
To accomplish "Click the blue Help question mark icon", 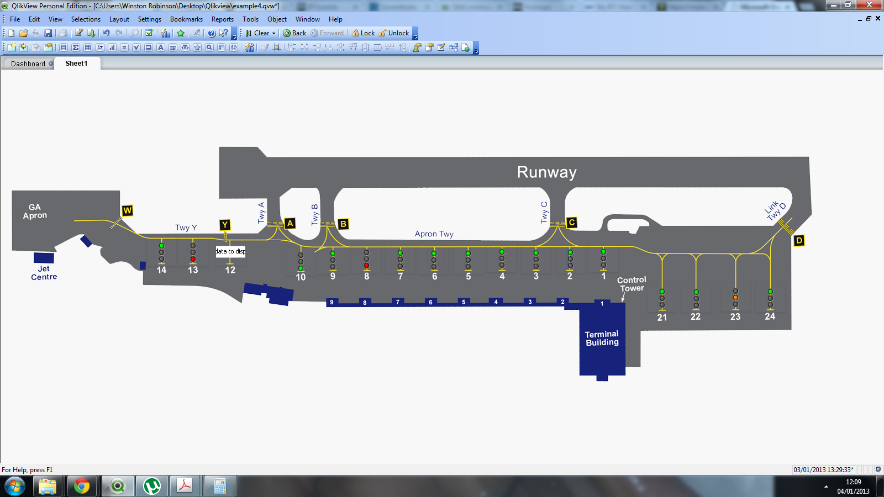I will 211,33.
